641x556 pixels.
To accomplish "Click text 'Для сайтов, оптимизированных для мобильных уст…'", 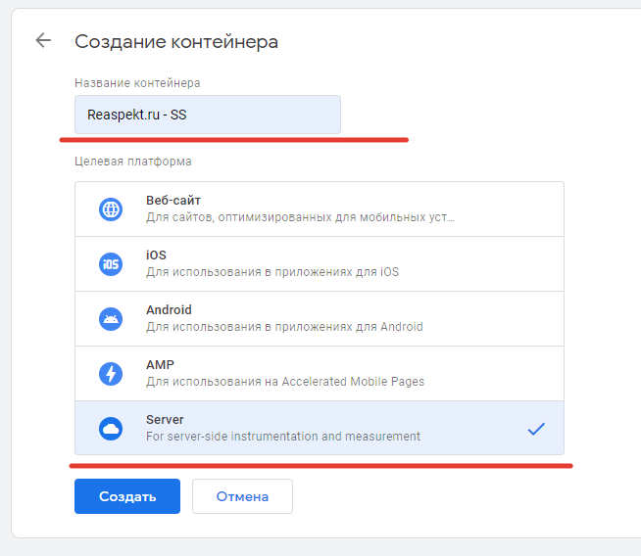I will click(x=301, y=217).
